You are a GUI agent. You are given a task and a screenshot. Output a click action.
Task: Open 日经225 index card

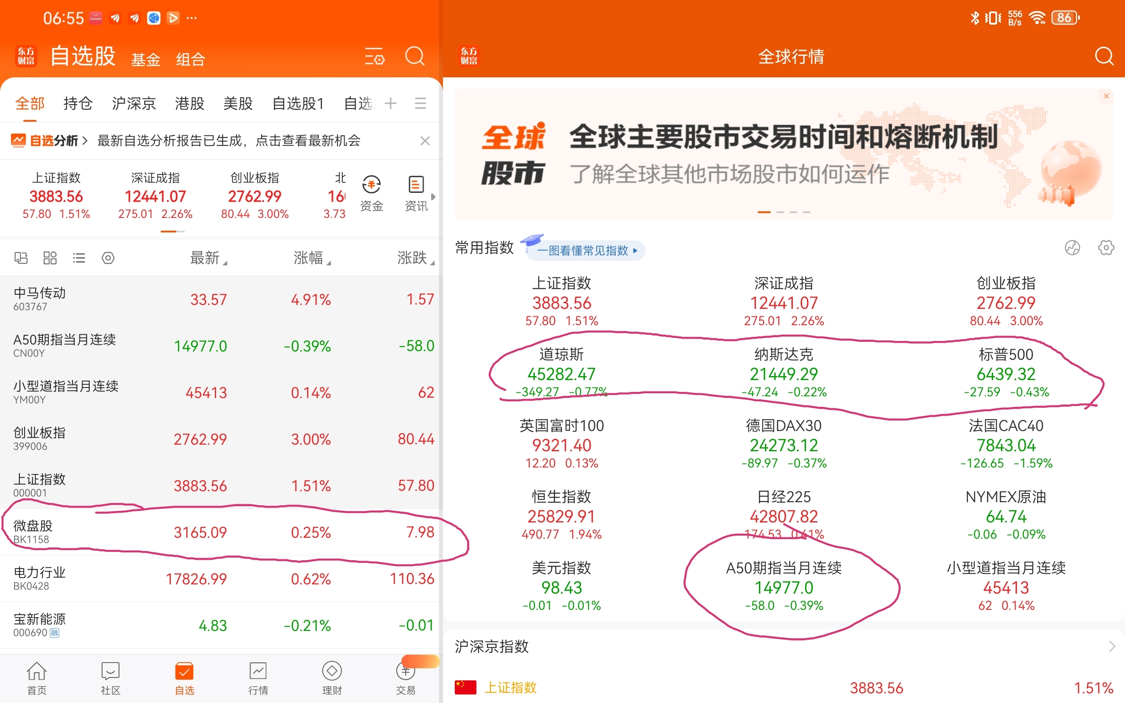(x=784, y=515)
